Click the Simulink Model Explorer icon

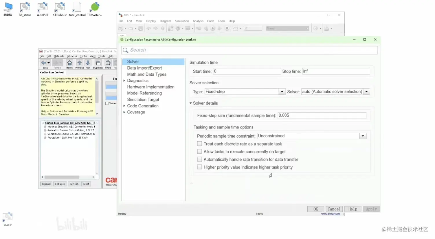pos(188,28)
